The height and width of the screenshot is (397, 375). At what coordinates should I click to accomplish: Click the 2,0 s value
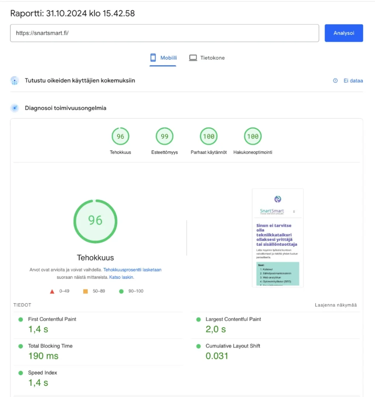tap(216, 329)
